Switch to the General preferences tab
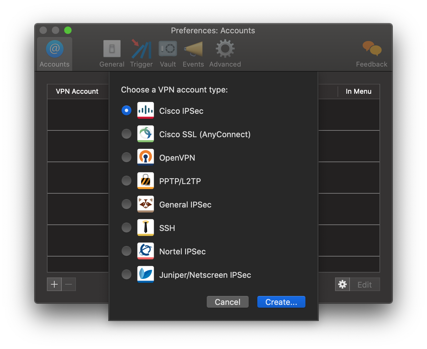 (112, 54)
